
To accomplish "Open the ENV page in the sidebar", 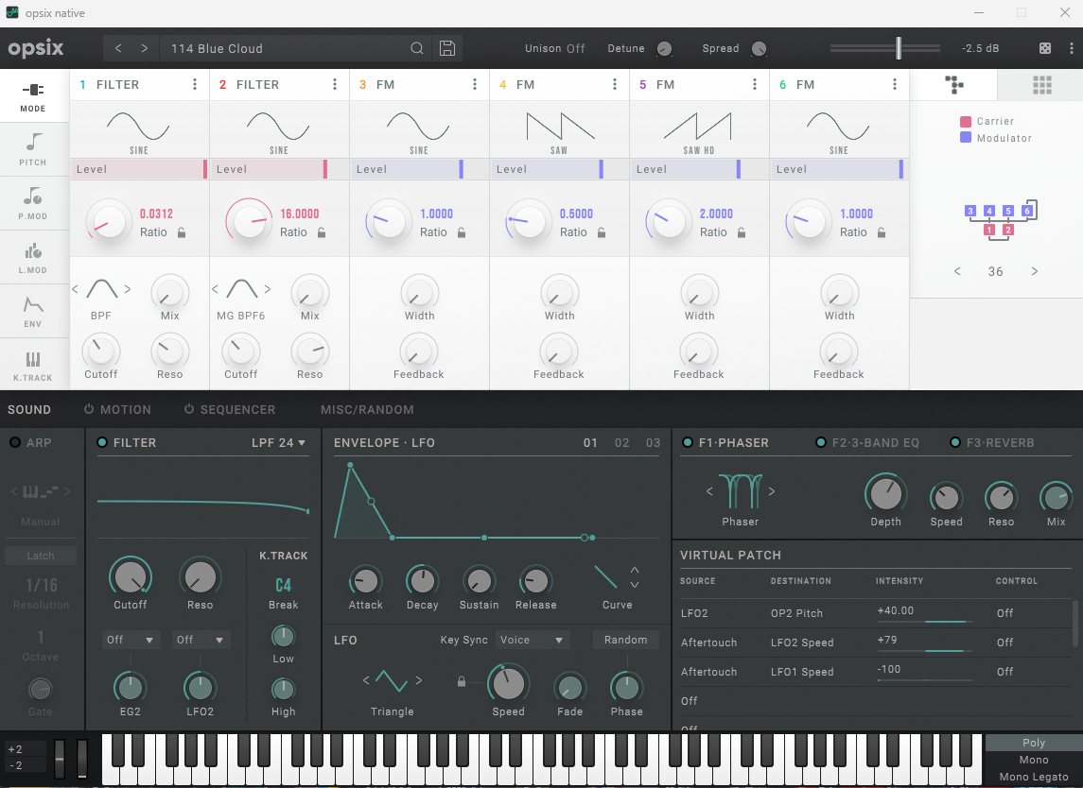I will click(33, 311).
